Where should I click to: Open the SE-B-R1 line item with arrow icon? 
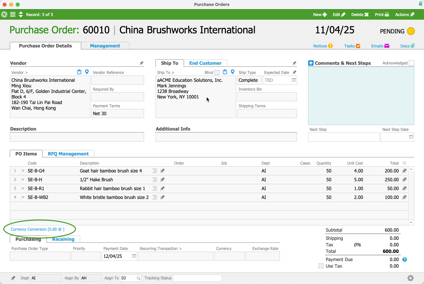pyautogui.click(x=404, y=188)
